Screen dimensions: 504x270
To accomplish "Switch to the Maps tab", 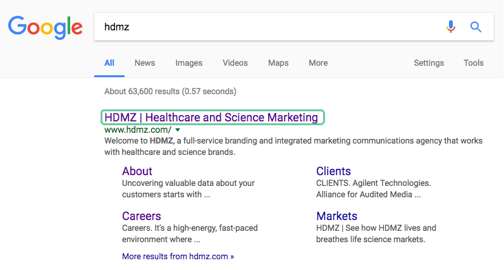I will [278, 63].
